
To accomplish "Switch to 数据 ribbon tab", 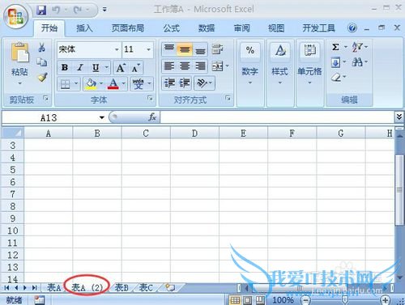I will tap(207, 28).
